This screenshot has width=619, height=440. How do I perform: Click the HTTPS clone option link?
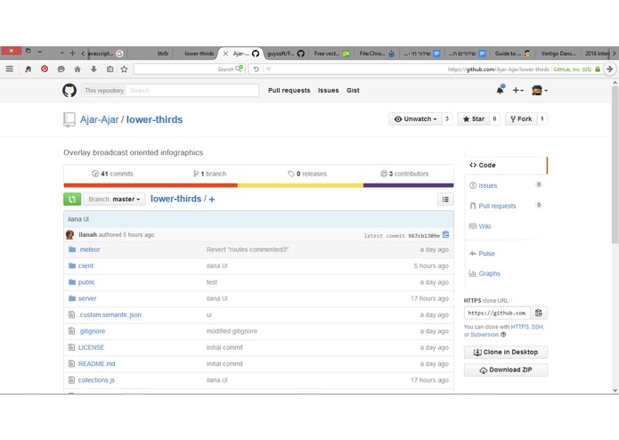tap(519, 327)
